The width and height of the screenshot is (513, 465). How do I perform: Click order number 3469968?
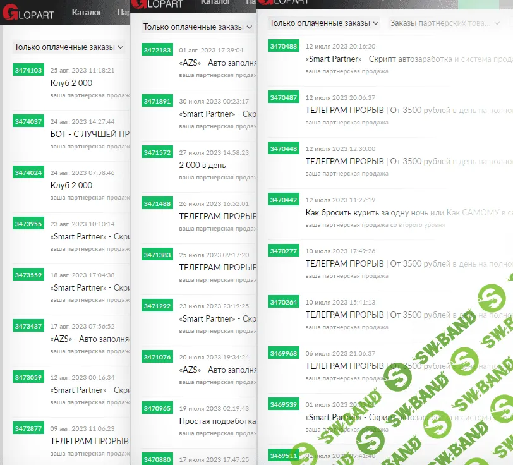click(284, 353)
